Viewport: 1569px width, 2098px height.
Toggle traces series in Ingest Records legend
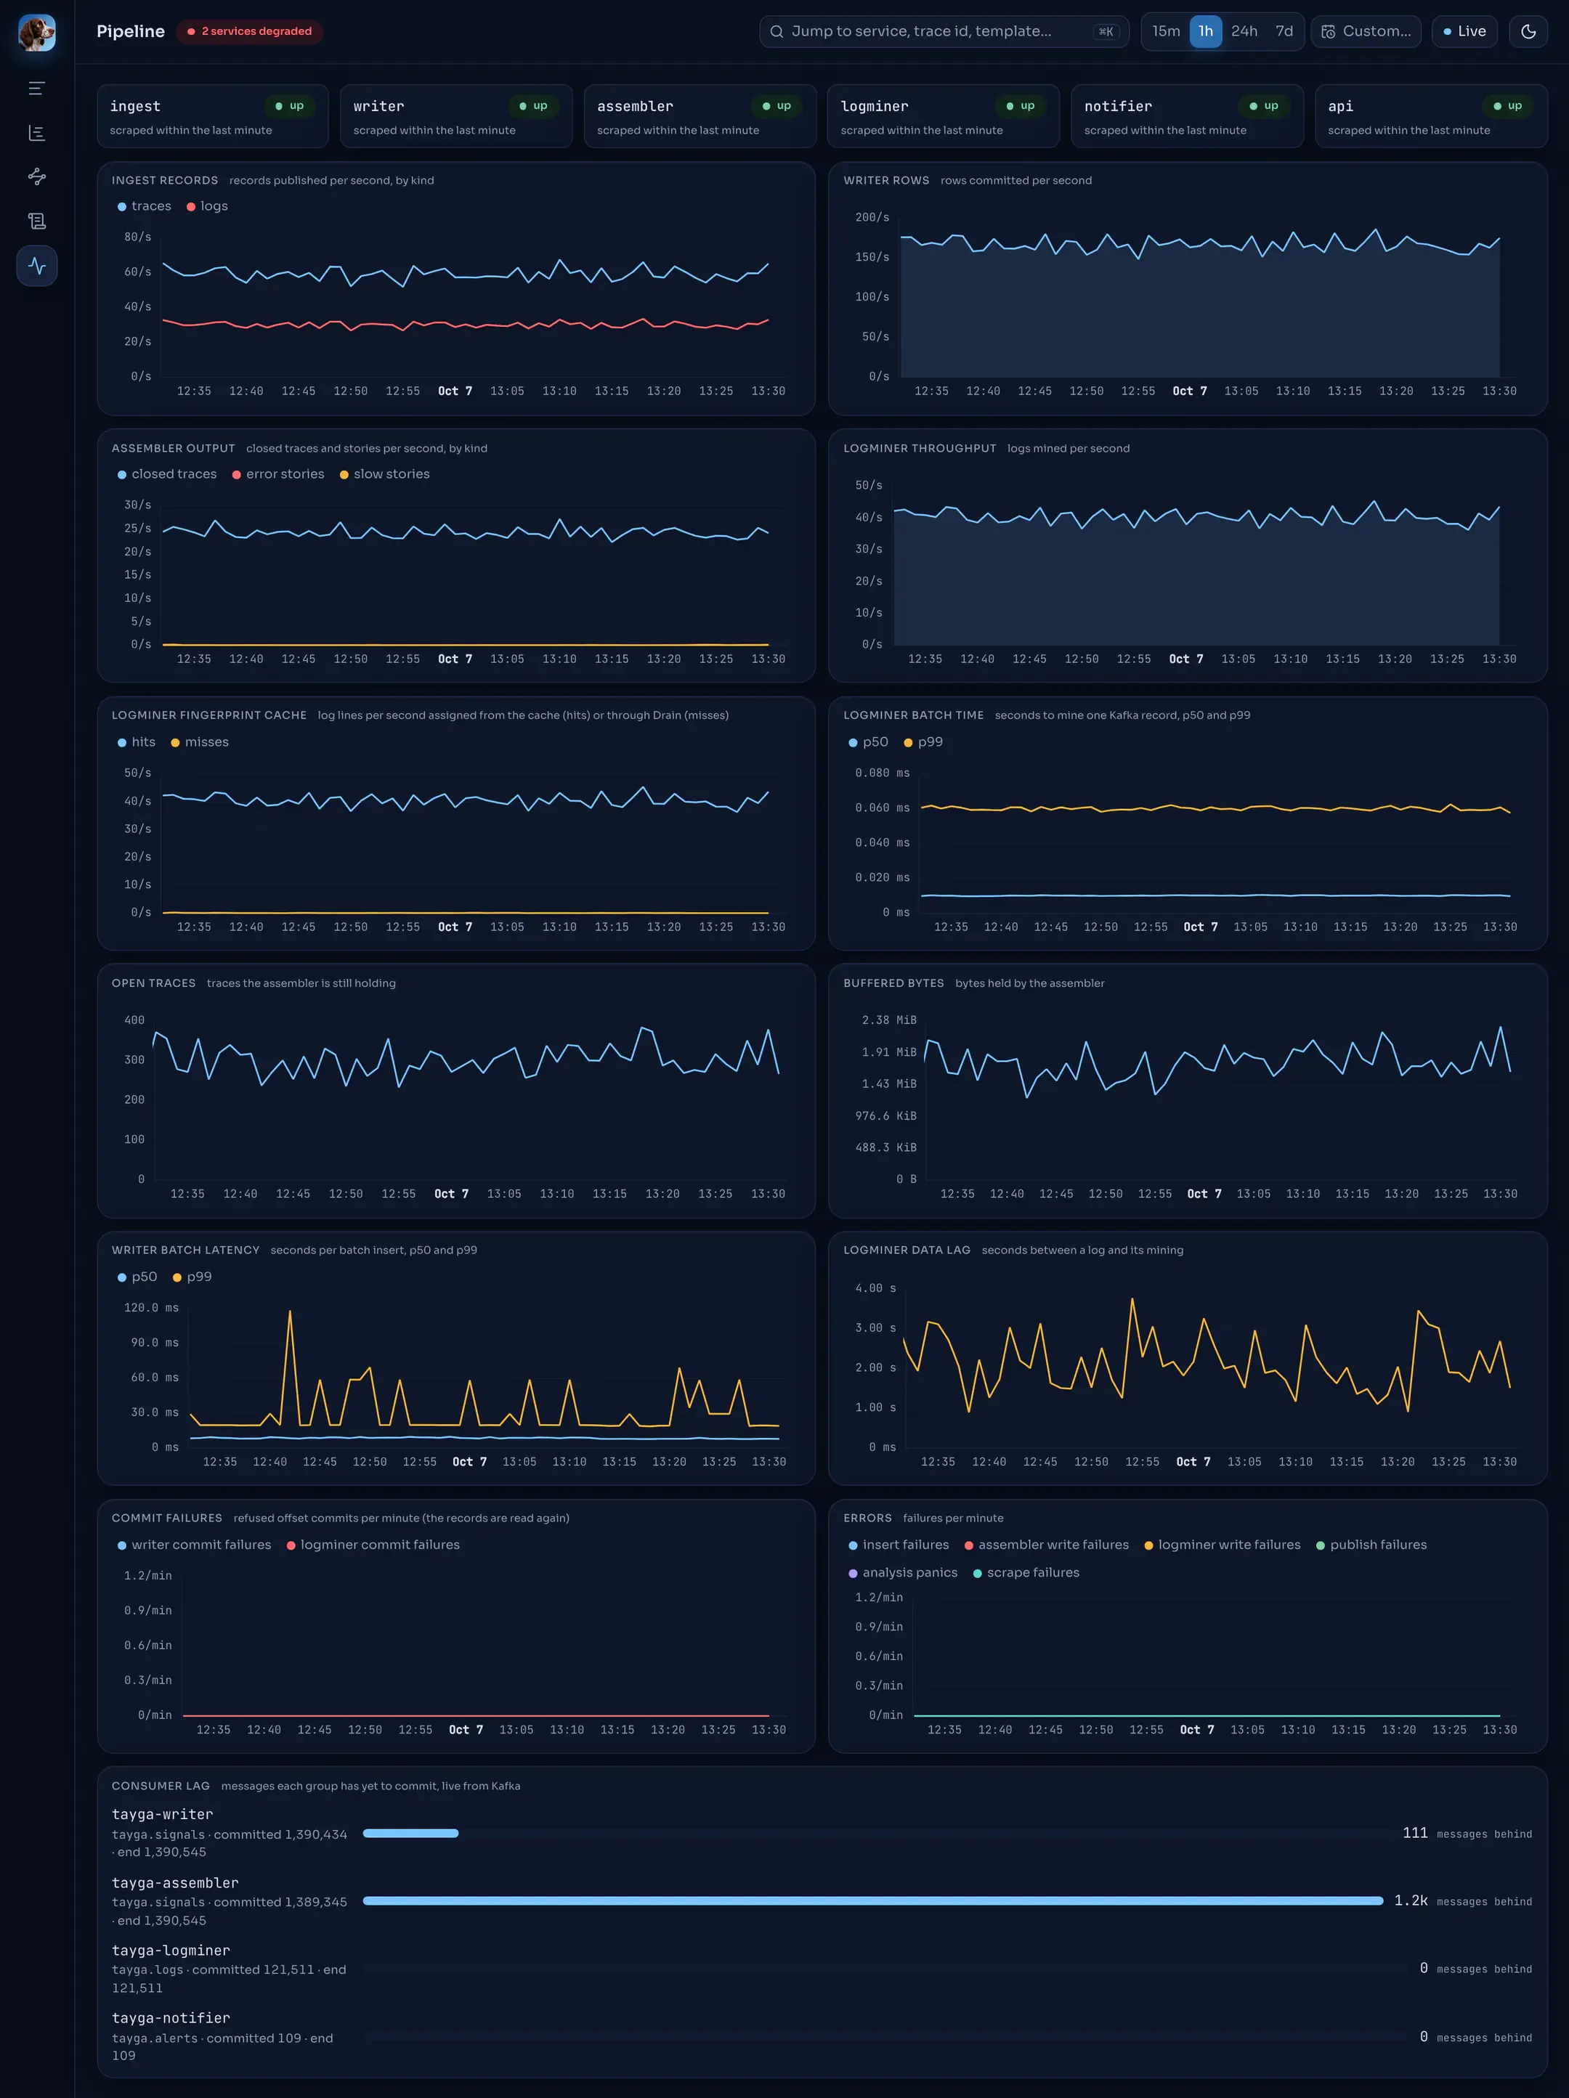coord(145,206)
